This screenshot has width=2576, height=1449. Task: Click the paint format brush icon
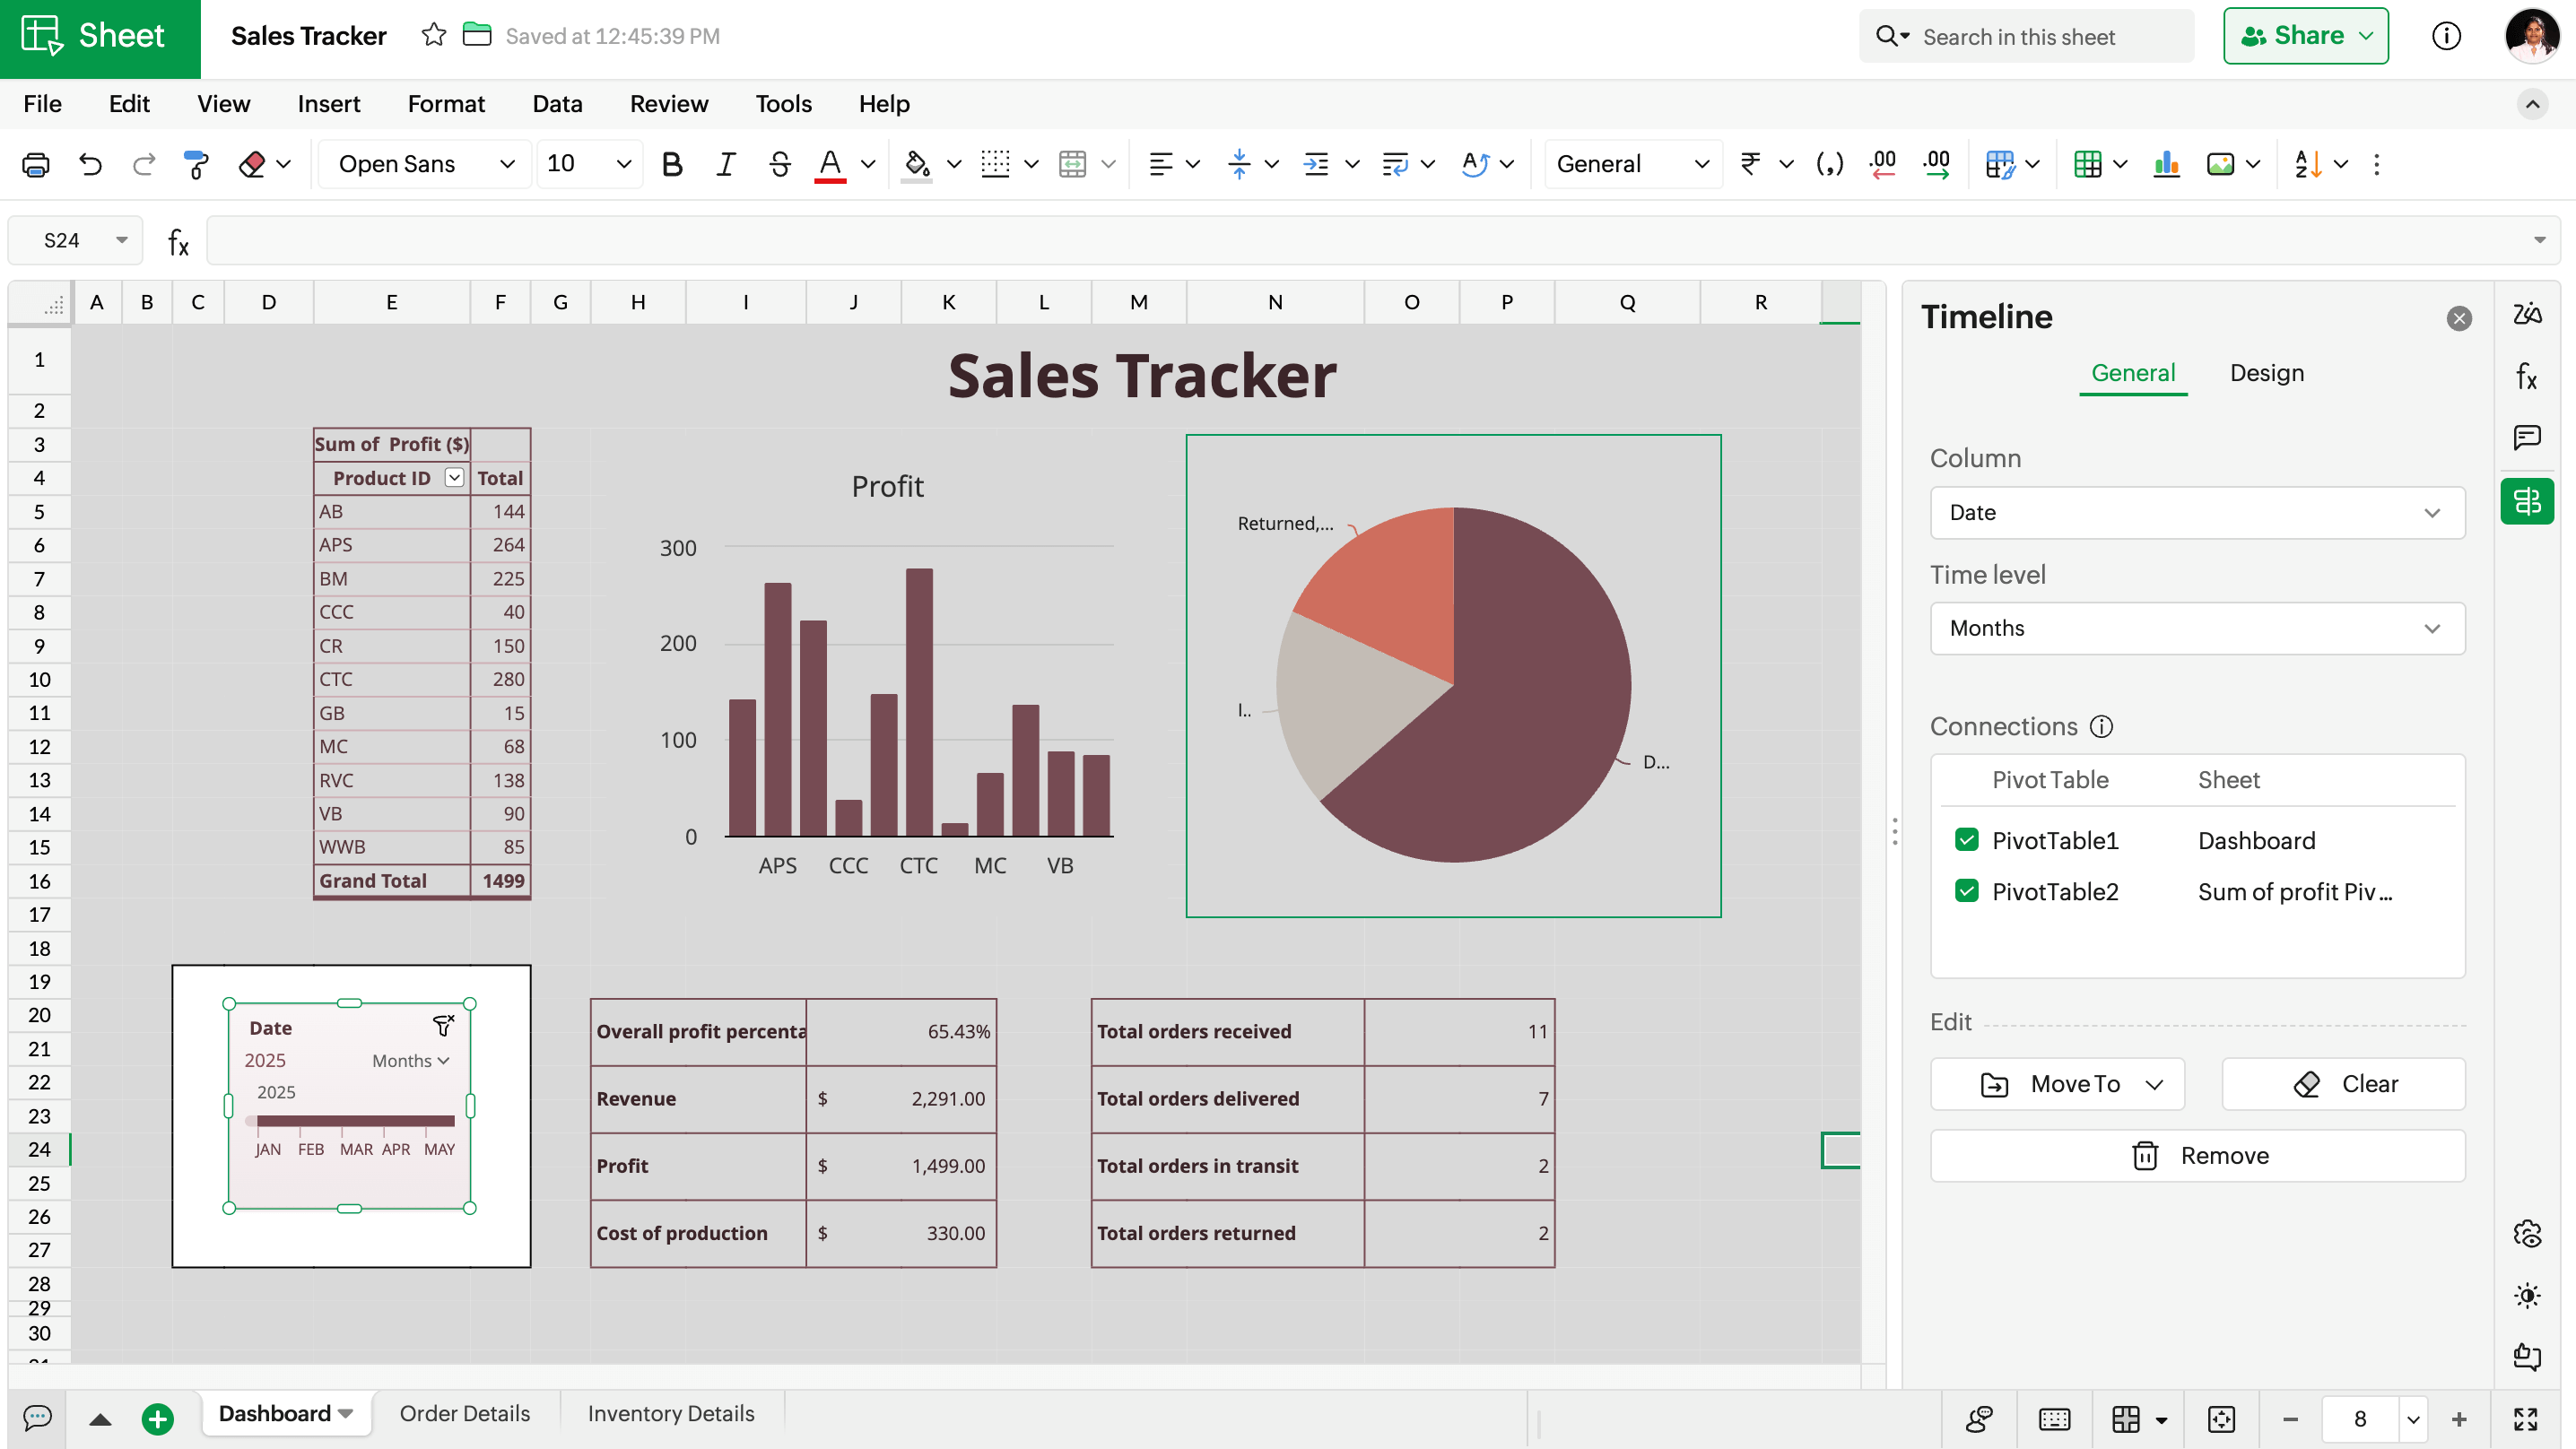pyautogui.click(x=196, y=164)
